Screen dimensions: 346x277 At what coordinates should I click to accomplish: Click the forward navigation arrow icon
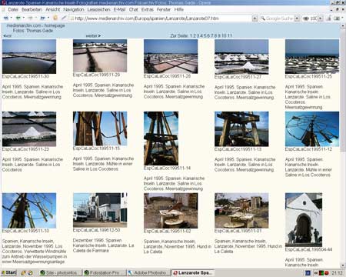point(30,18)
